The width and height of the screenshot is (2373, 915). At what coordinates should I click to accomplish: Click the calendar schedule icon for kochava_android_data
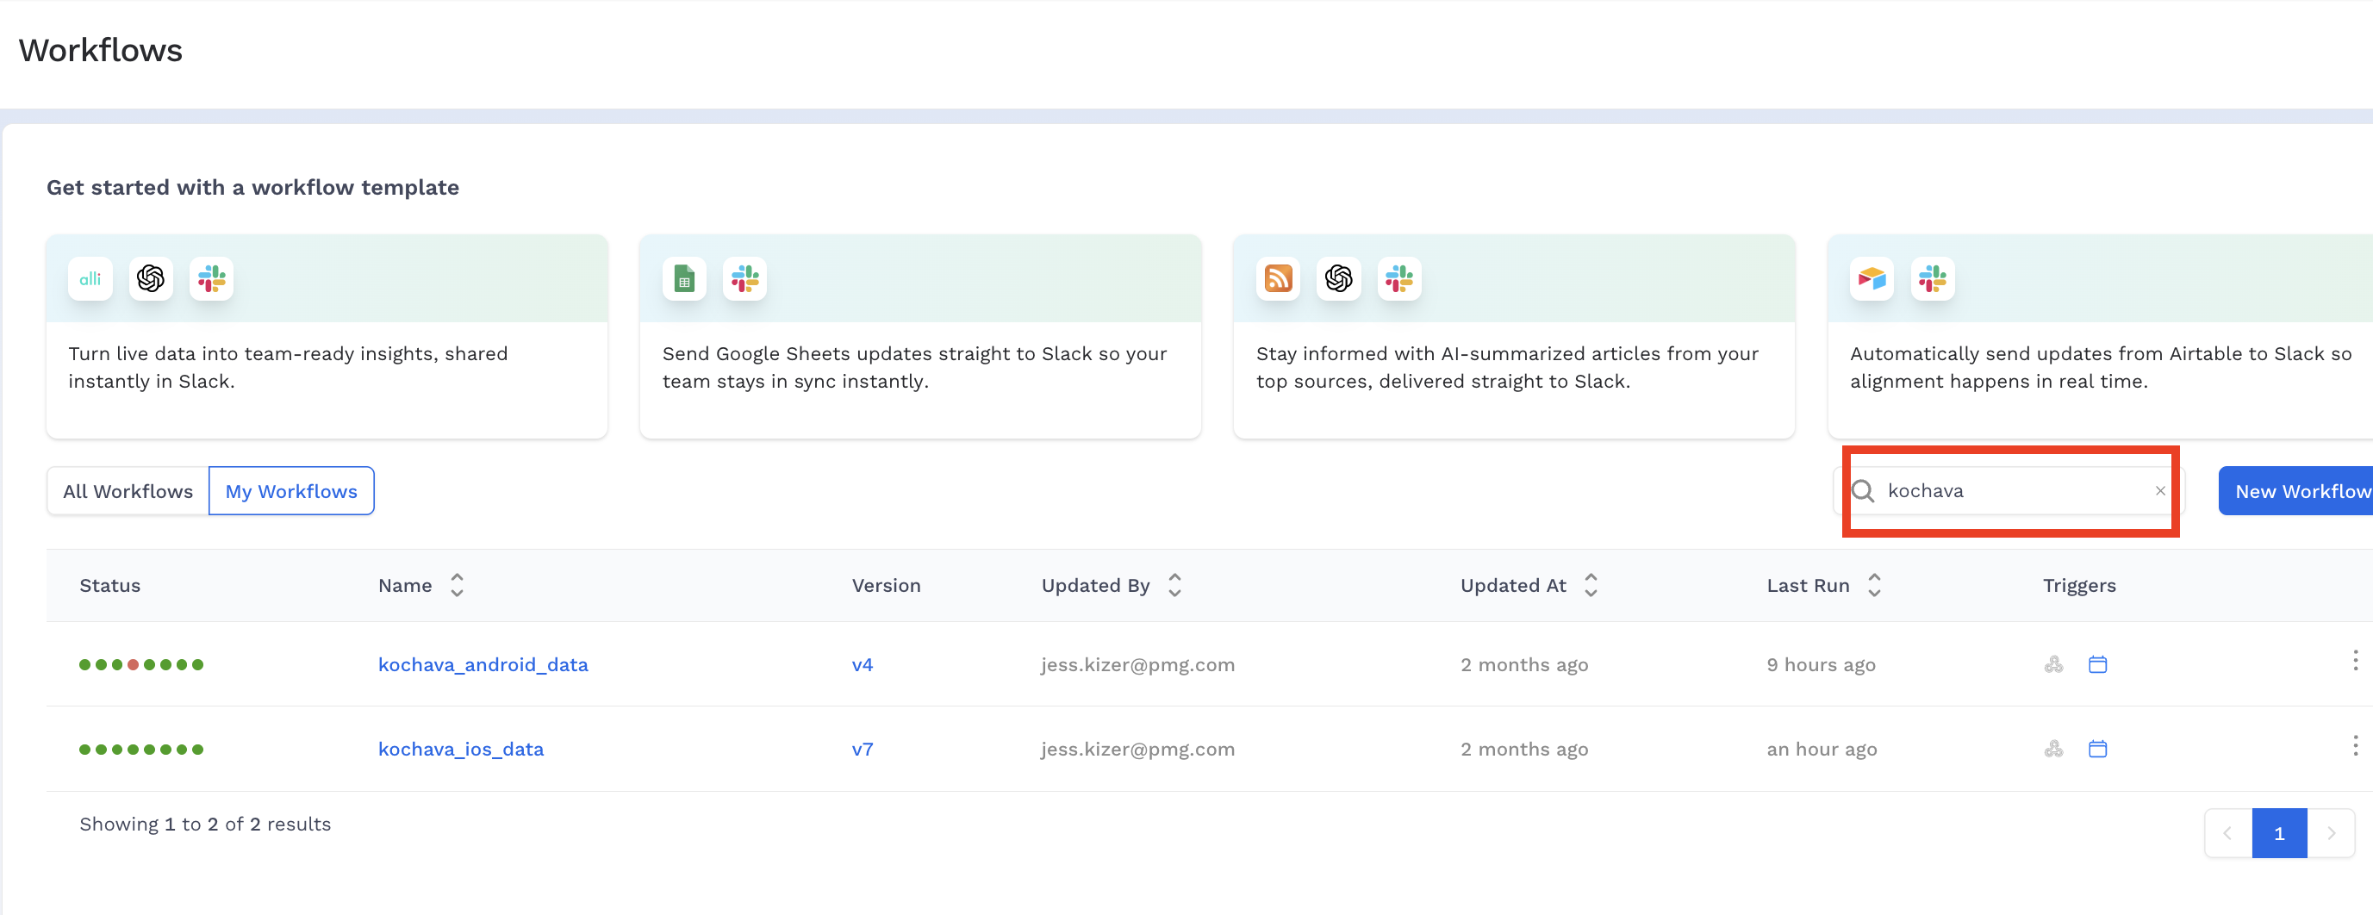2097,664
